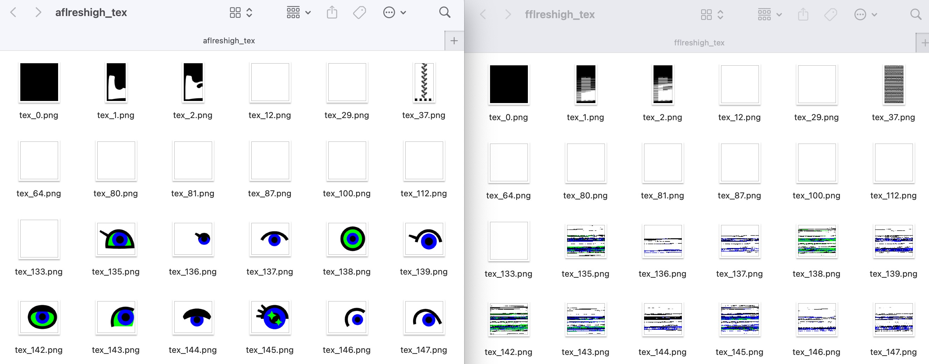
Task: Select tex_37.png striped thumbnail in fflreshigh_tex
Action: click(893, 85)
